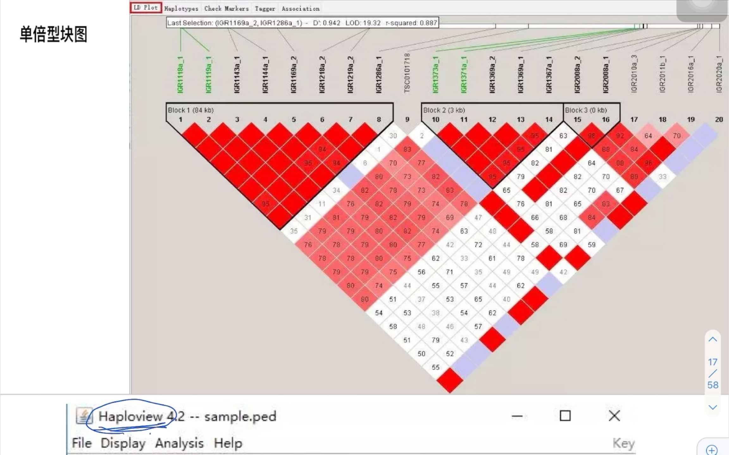Select marker label IGR1286a_1
The height and width of the screenshot is (455, 729).
coord(379,75)
